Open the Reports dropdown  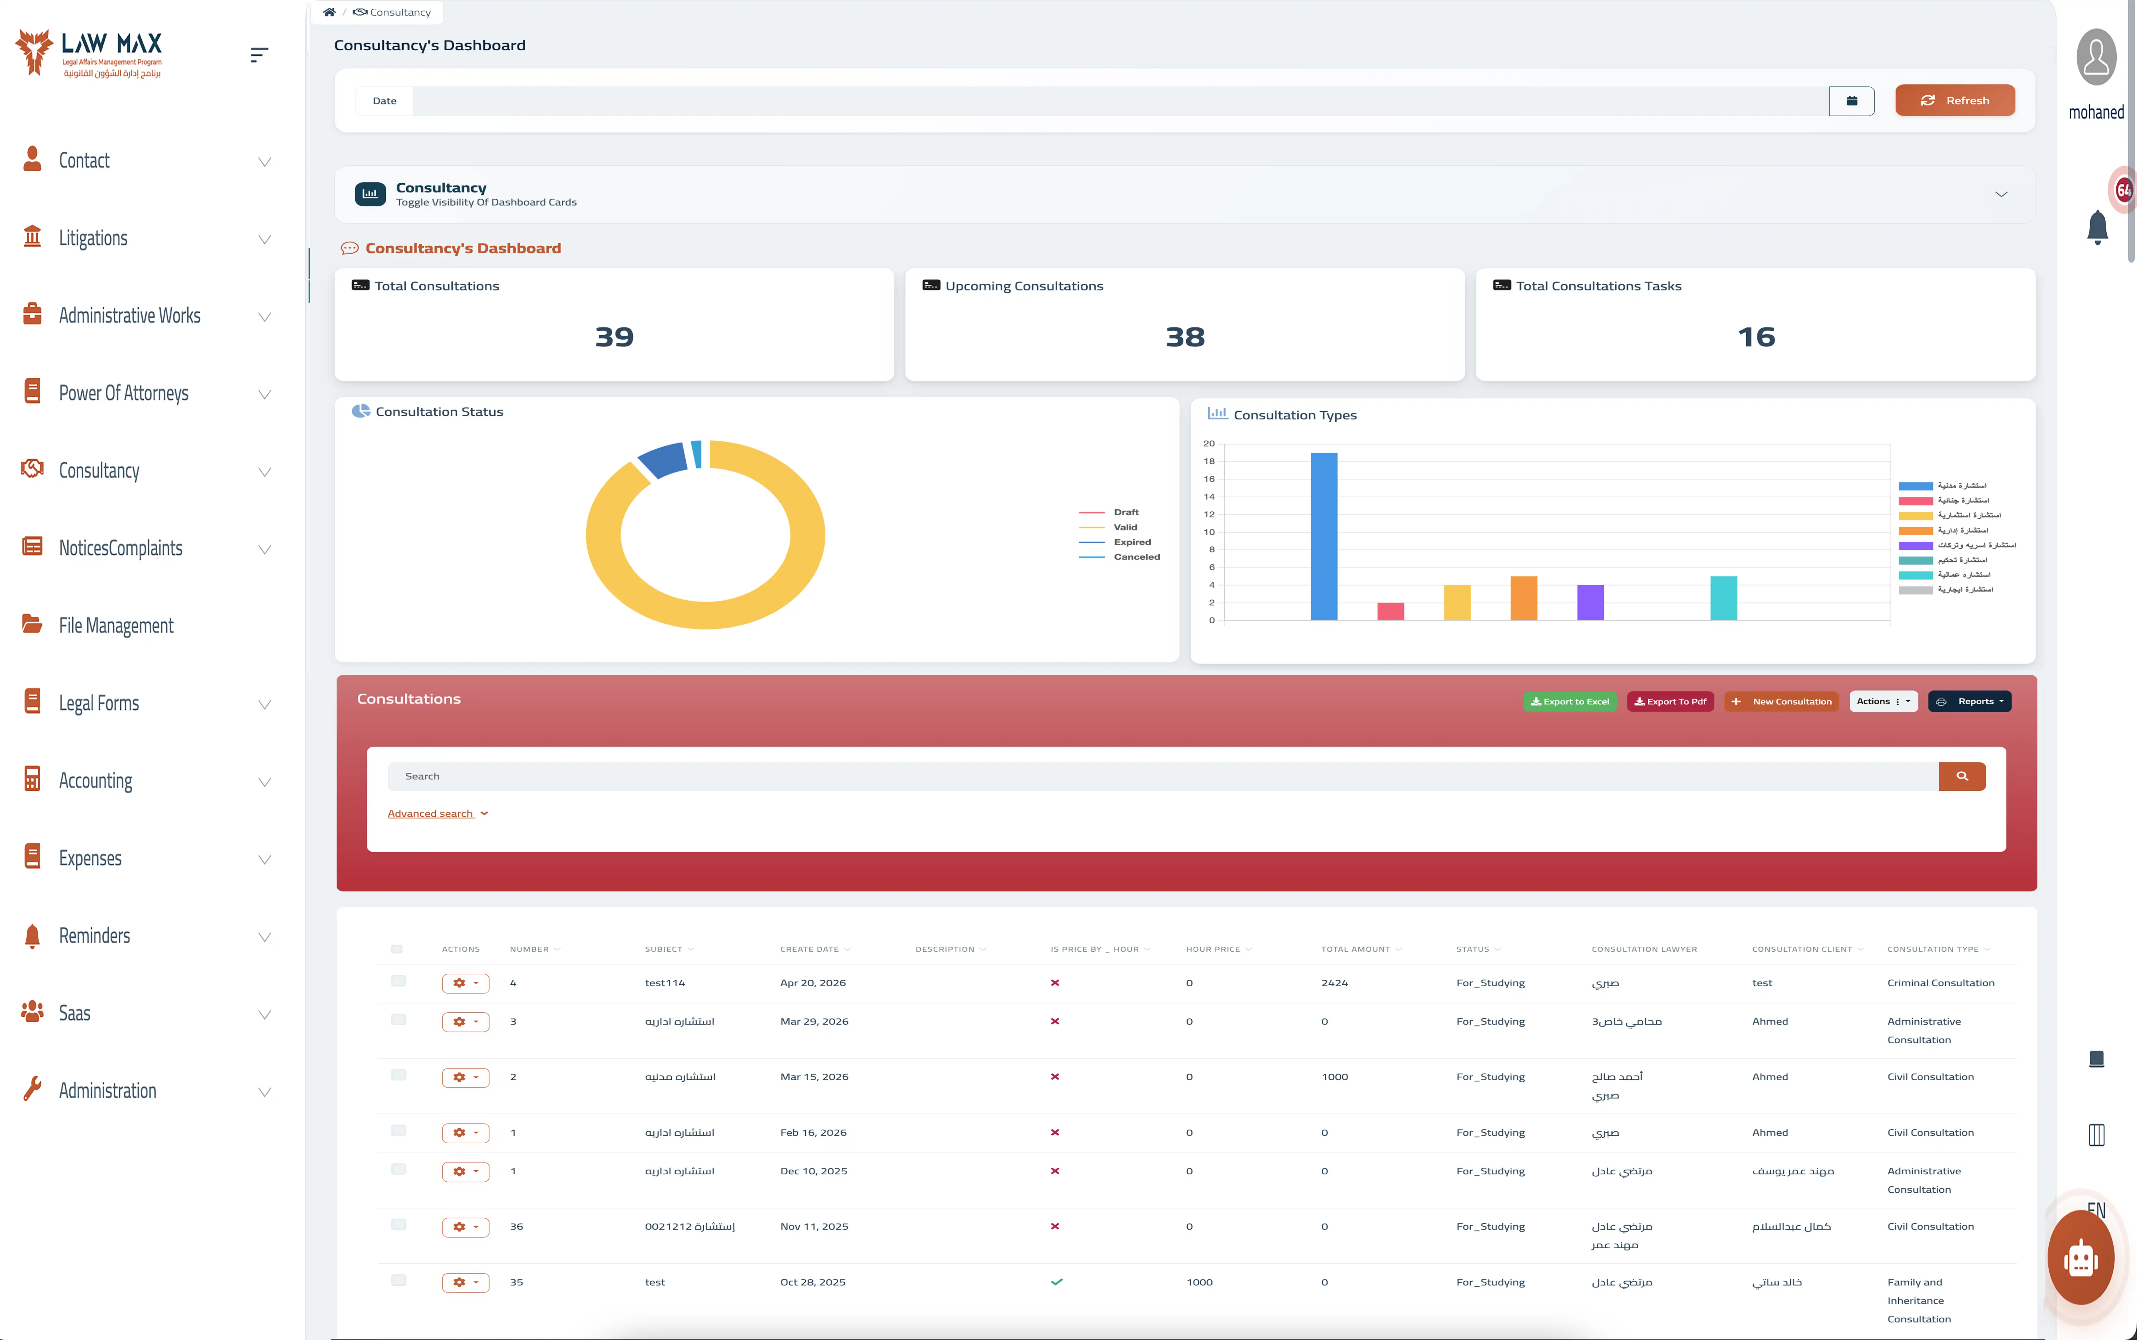click(1969, 702)
